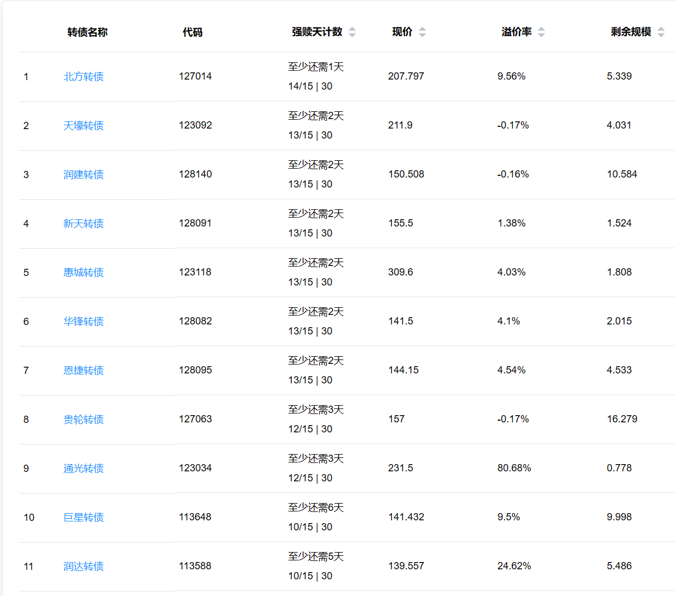Image resolution: width=675 pixels, height=596 pixels.
Task: Click the 巨星转债 bond link
Action: (x=83, y=518)
